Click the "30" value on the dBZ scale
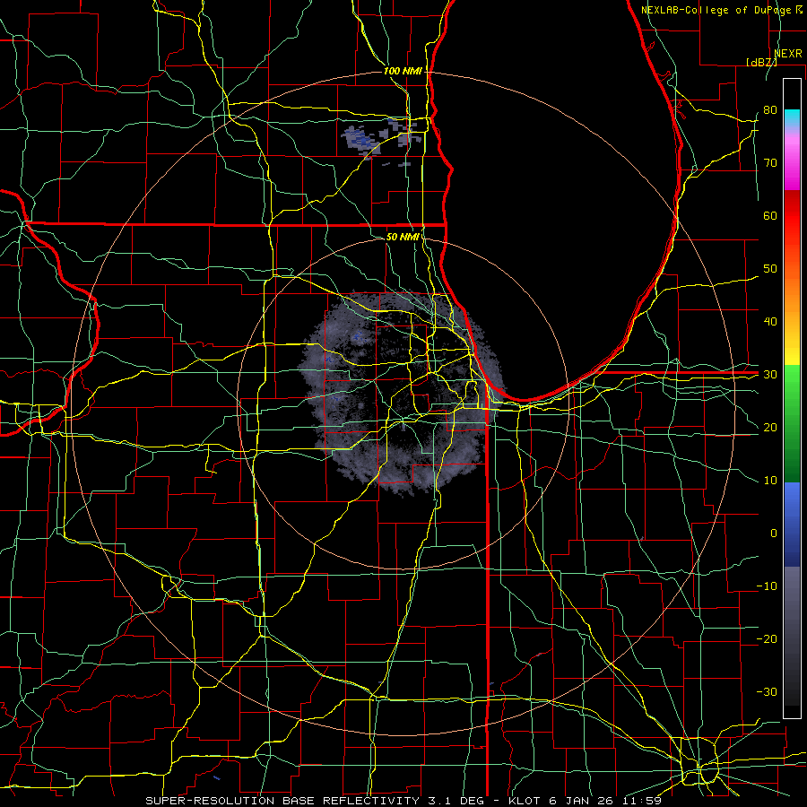The width and height of the screenshot is (807, 807). click(x=770, y=374)
